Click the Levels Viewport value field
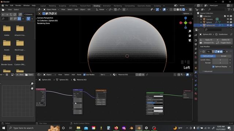234x131 pixels. (220, 60)
